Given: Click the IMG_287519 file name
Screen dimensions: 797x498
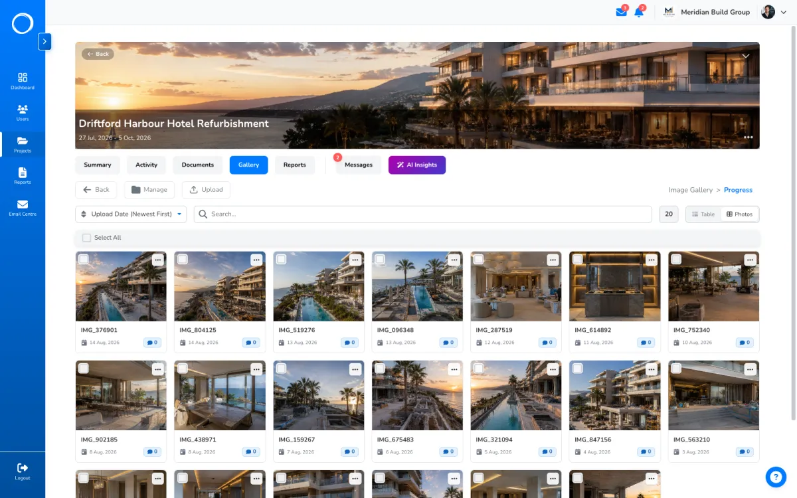Looking at the screenshot, I should tap(494, 330).
